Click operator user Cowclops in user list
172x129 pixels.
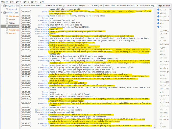(164, 20)
